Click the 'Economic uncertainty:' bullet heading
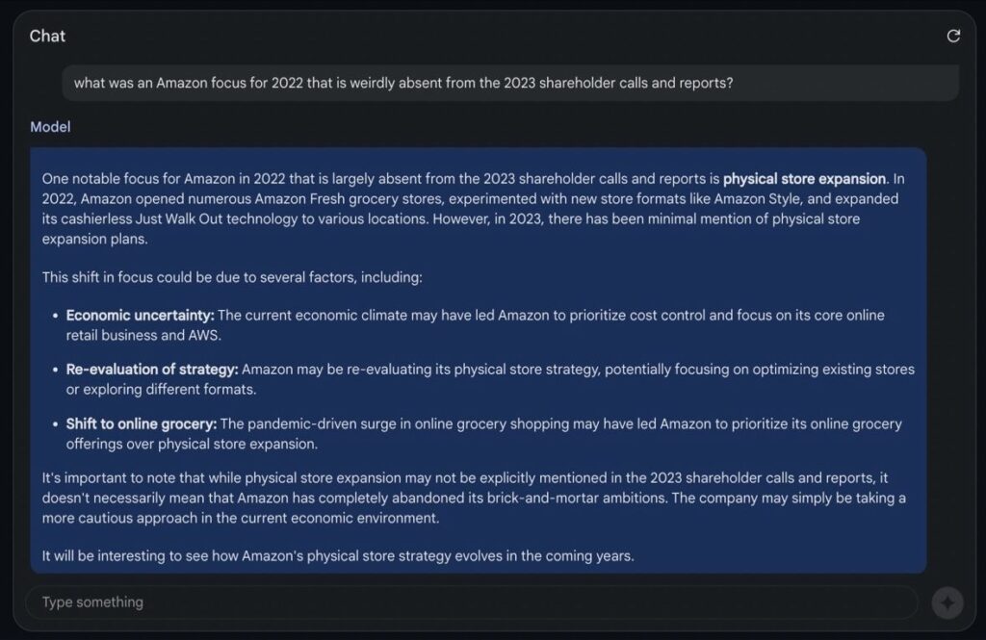The width and height of the screenshot is (986, 640). tap(141, 316)
